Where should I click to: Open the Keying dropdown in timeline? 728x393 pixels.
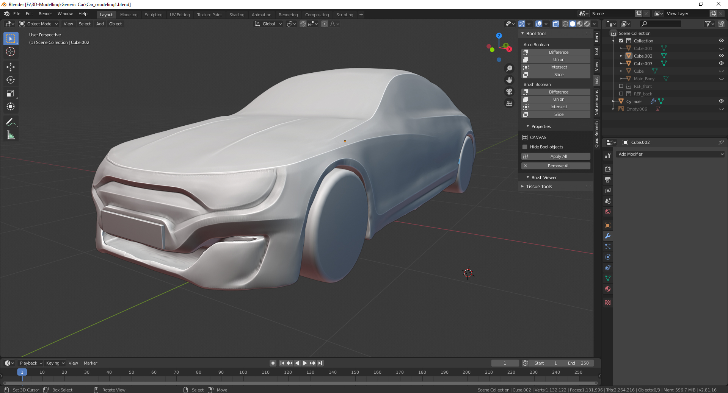click(x=55, y=363)
